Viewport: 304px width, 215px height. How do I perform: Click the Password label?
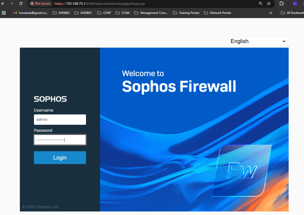tap(43, 131)
